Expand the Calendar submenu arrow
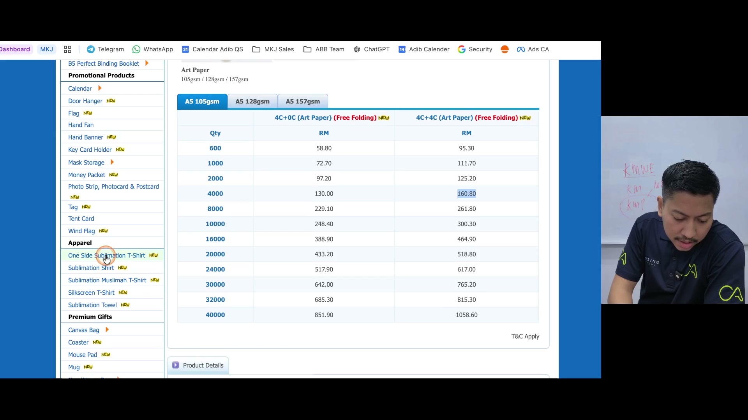Image resolution: width=748 pixels, height=420 pixels. [100, 88]
